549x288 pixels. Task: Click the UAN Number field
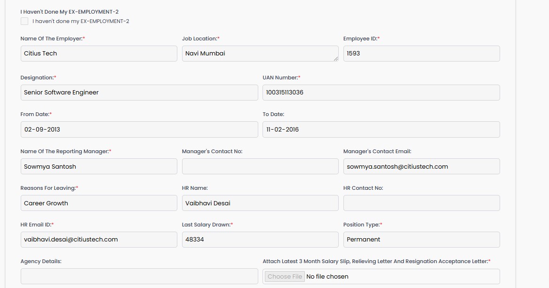tap(381, 93)
